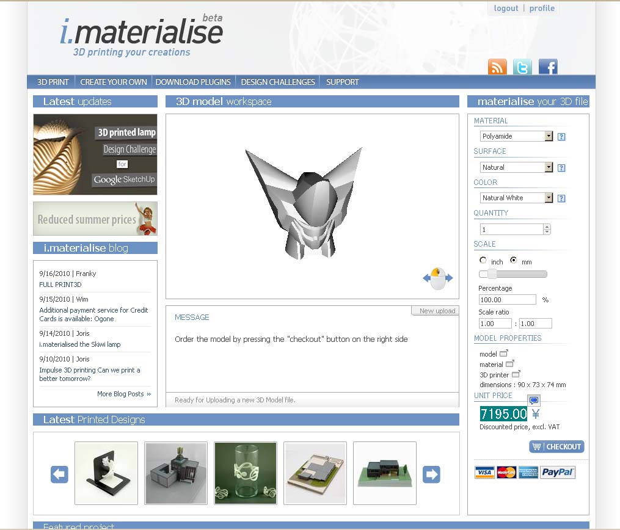Click the Surface help question icon
Screen dimensions: 620x530
pyautogui.click(x=561, y=168)
